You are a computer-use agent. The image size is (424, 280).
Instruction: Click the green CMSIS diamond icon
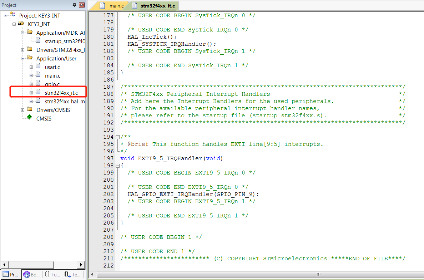point(30,117)
